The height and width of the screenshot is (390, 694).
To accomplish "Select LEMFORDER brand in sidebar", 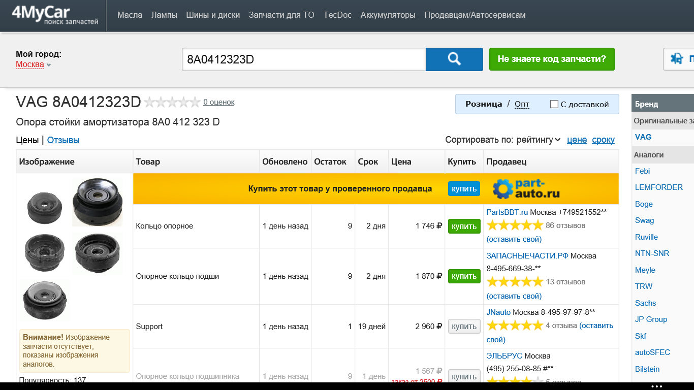I will tap(659, 187).
